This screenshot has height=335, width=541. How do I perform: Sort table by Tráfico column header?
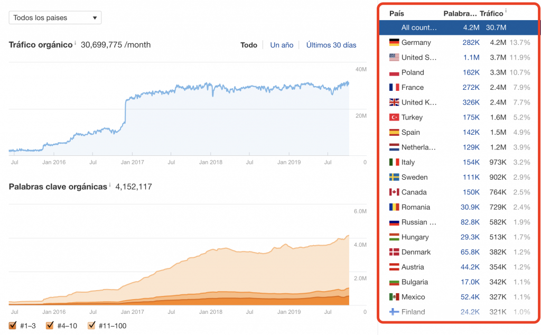pos(491,13)
